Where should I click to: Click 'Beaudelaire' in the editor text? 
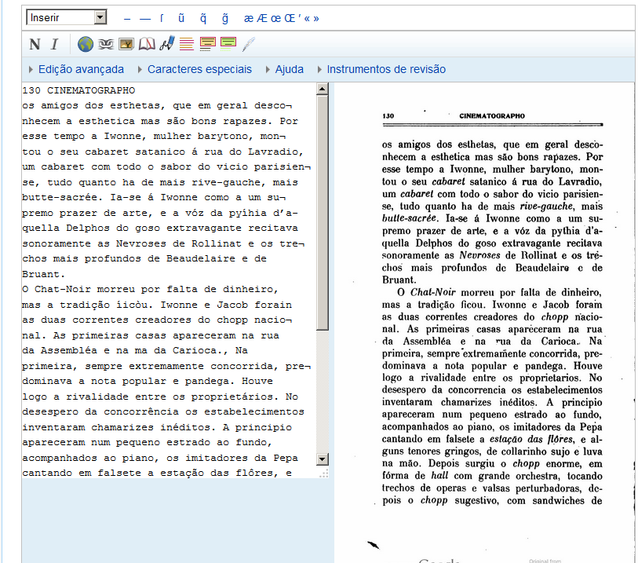click(x=201, y=258)
